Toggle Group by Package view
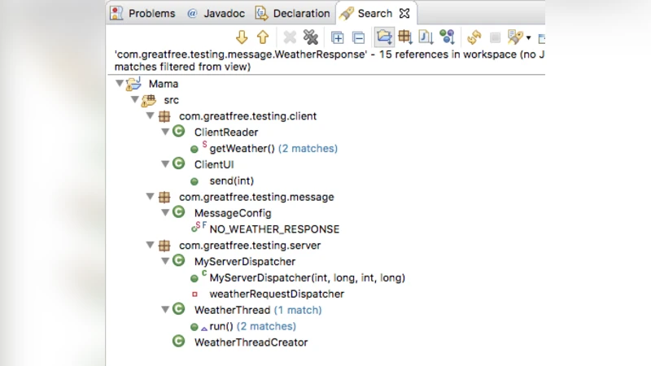The image size is (651, 366). [404, 37]
